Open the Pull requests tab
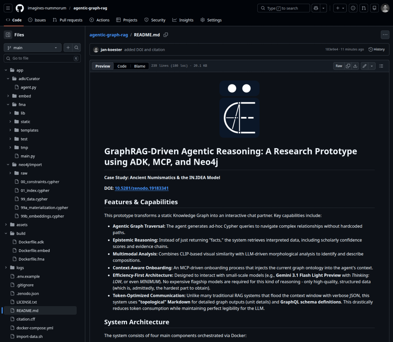 pos(68,20)
